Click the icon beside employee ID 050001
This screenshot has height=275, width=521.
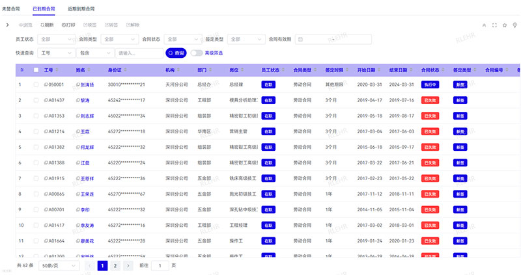point(46,85)
